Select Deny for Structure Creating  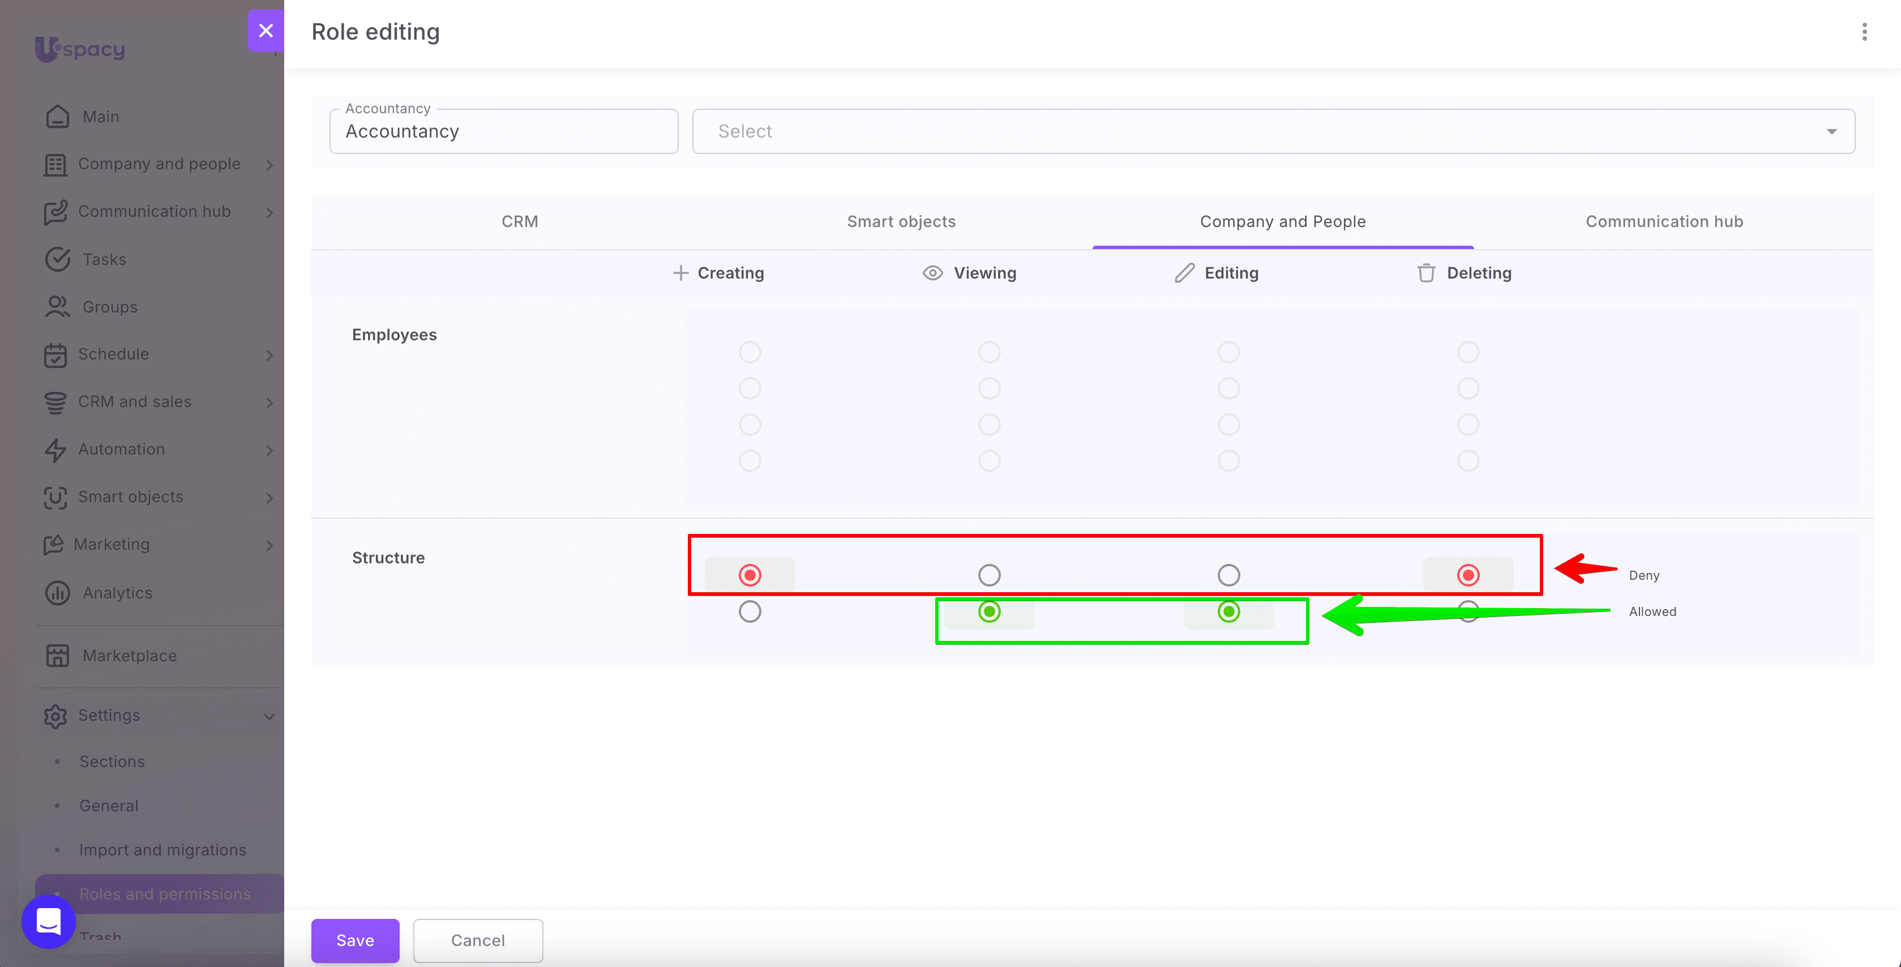click(x=750, y=575)
